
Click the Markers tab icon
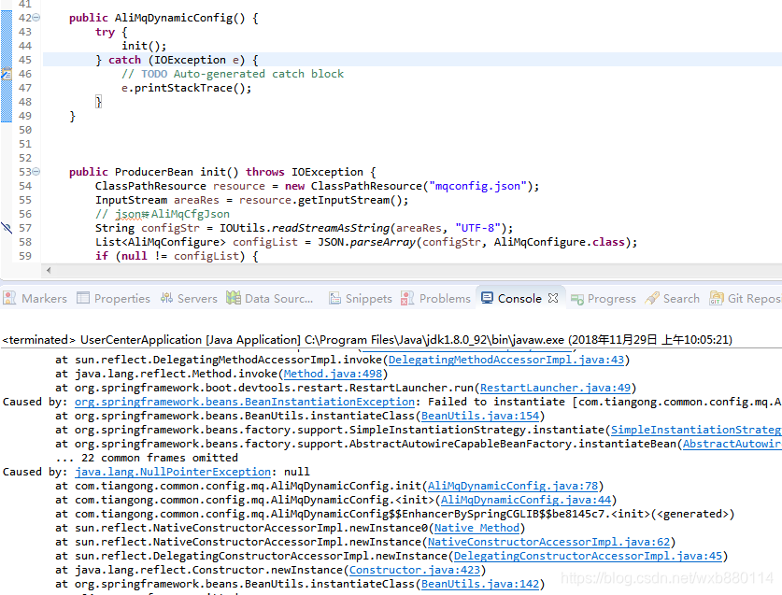pyautogui.click(x=9, y=298)
